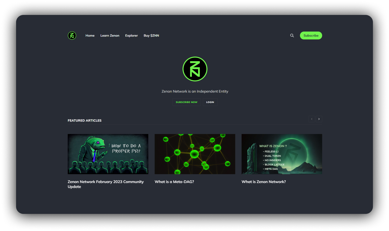
Task: Open the Home nav link
Action: (x=90, y=36)
